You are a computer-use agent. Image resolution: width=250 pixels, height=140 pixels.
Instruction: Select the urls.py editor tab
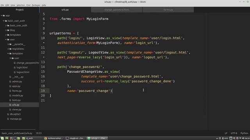click(65, 10)
